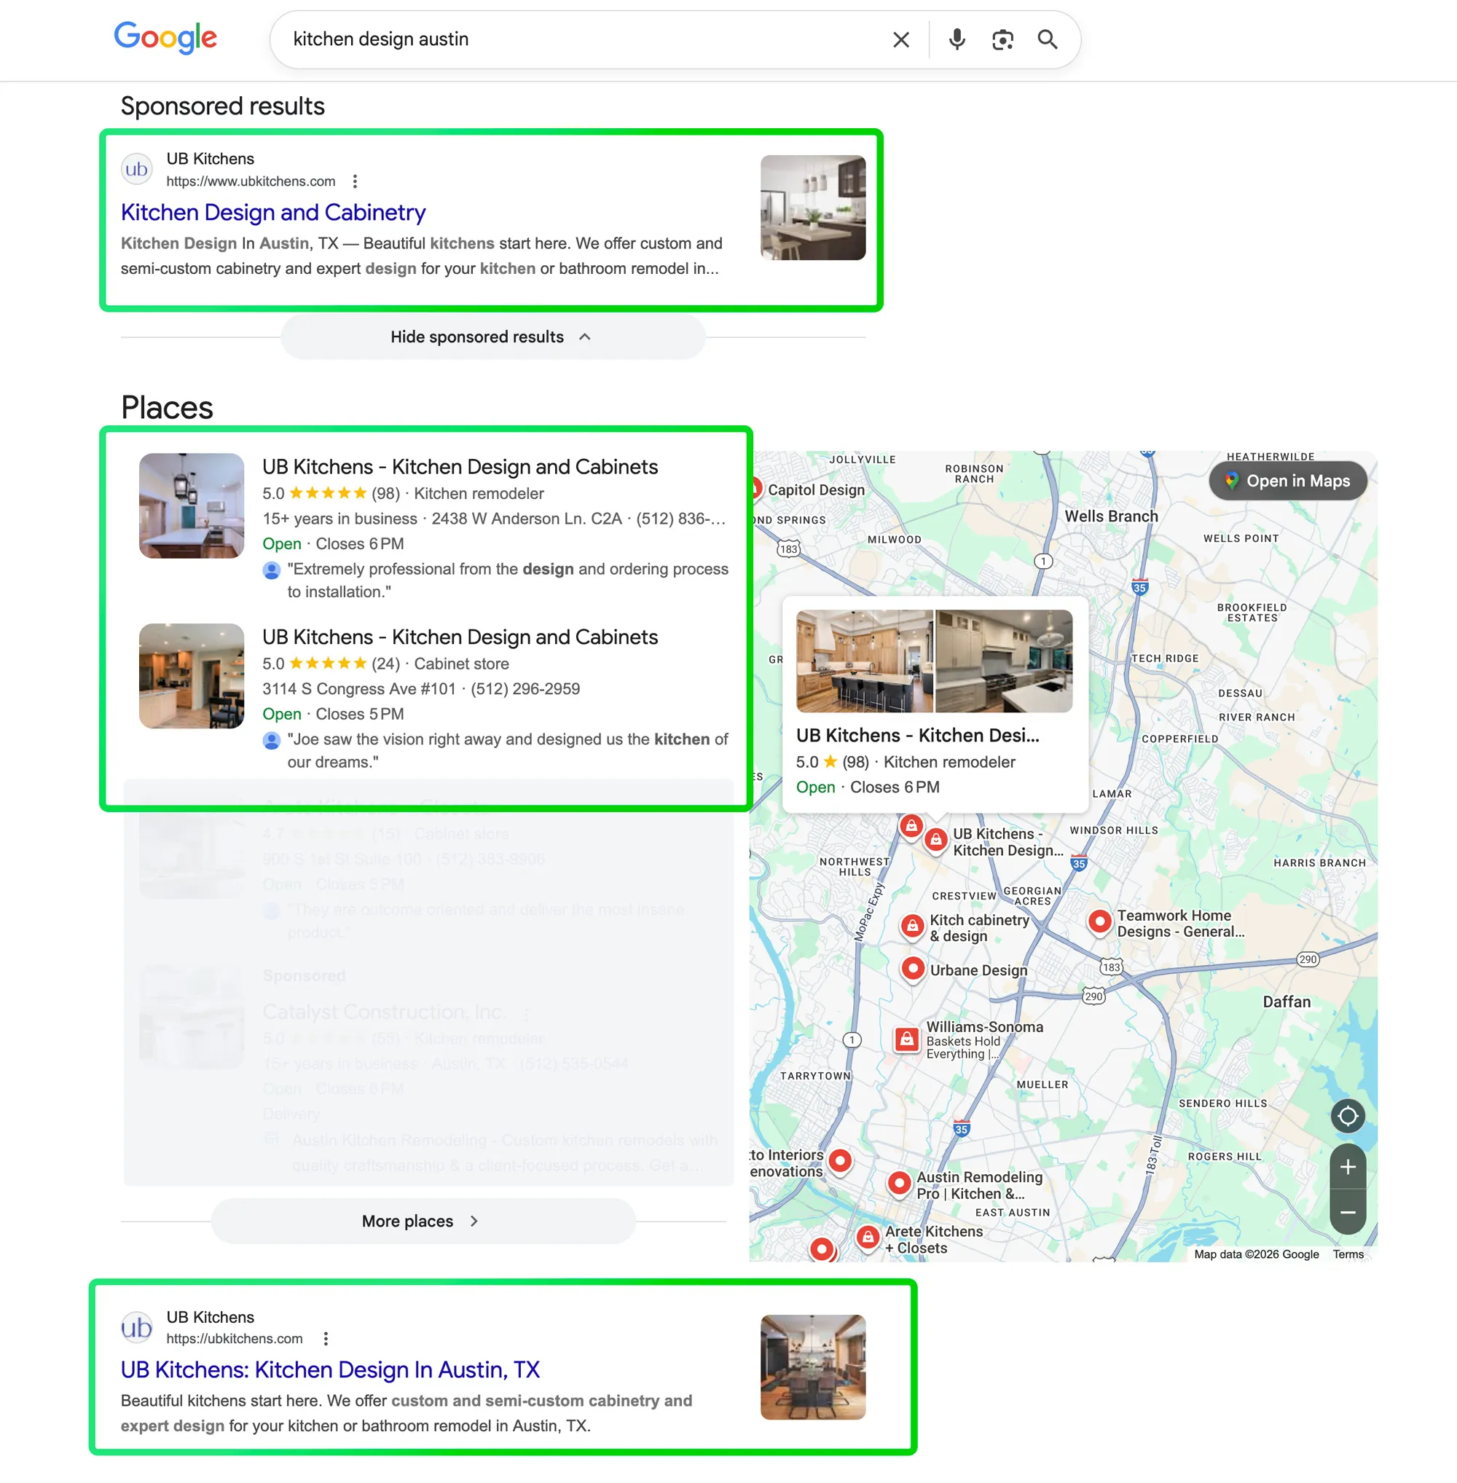The height and width of the screenshot is (1483, 1457).
Task: Click the https://www.ubkitchens.com sponsored URL
Action: coord(251,181)
